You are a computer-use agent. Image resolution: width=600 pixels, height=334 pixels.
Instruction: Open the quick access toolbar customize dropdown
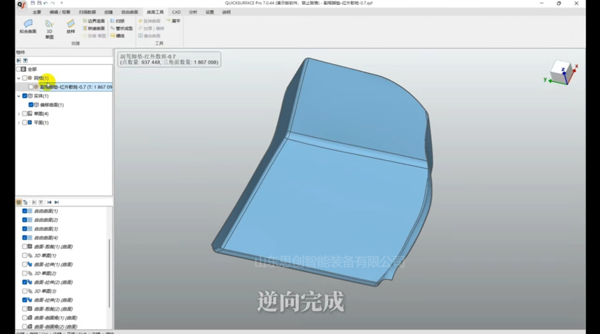61,3
